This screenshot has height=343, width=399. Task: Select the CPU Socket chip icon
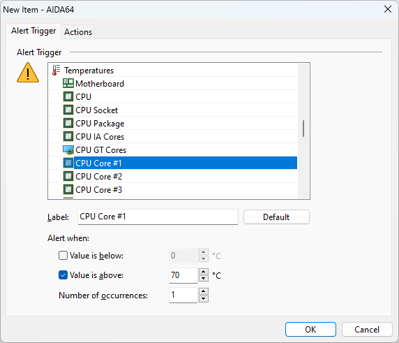click(68, 110)
